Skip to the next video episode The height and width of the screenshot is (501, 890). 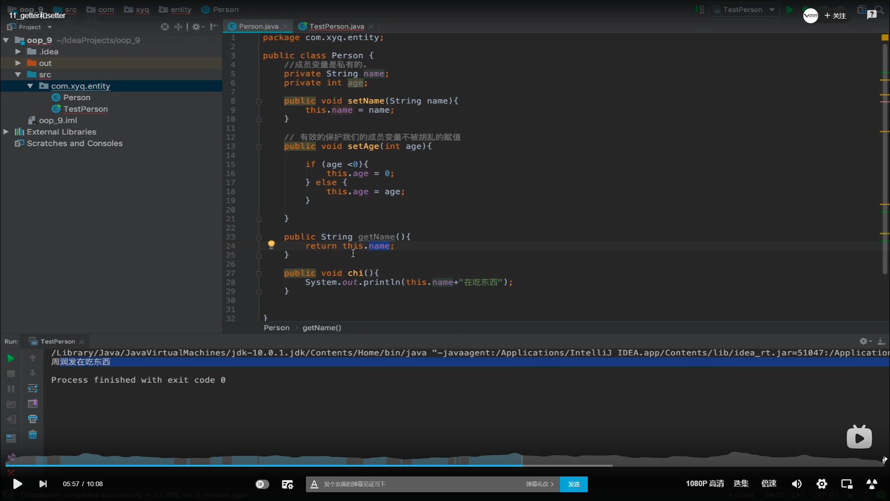(43, 484)
